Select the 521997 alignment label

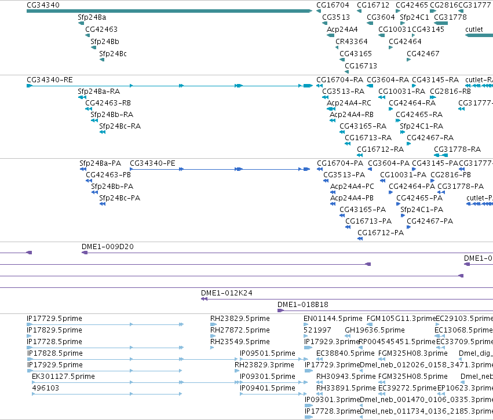pyautogui.click(x=317, y=330)
